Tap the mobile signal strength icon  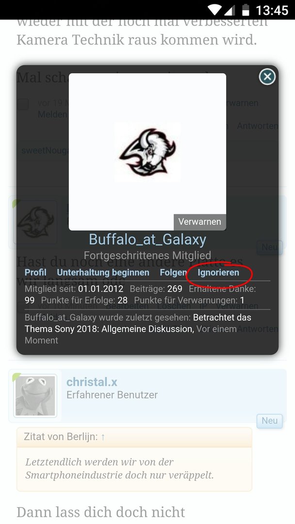229,10
